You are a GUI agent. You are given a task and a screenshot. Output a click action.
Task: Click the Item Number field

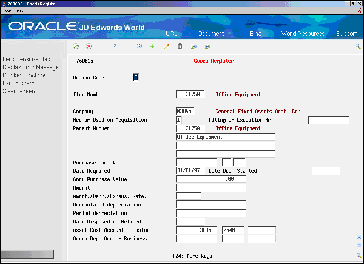pyautogui.click(x=190, y=94)
